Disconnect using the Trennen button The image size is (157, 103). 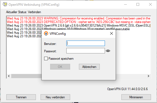(x=21, y=97)
